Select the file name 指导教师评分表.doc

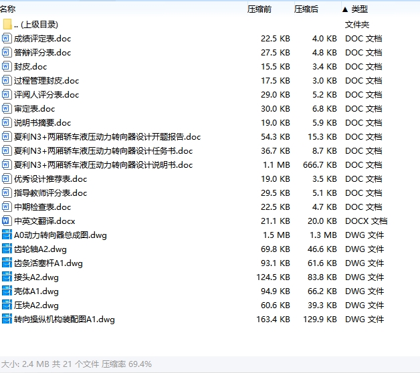[50, 193]
